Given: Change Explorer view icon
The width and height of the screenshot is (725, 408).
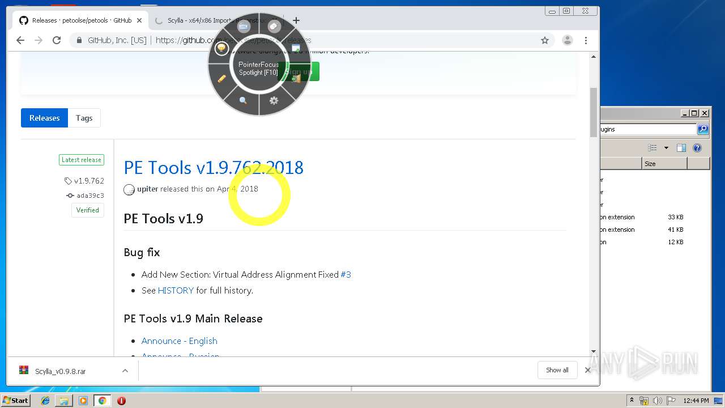Looking at the screenshot, I should point(652,148).
